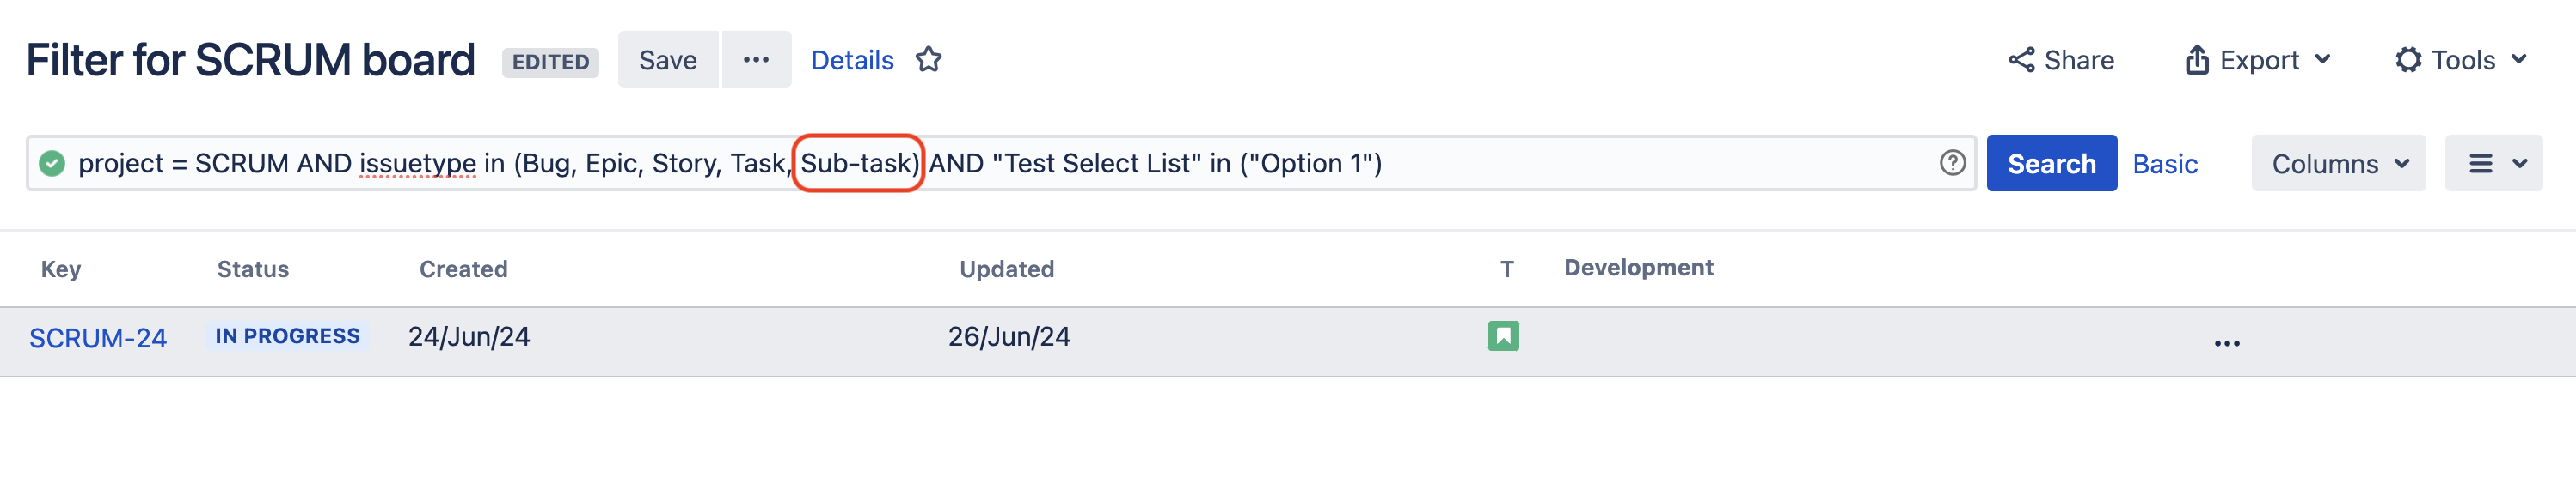
Task: Sort by Created column header
Action: 463,269
